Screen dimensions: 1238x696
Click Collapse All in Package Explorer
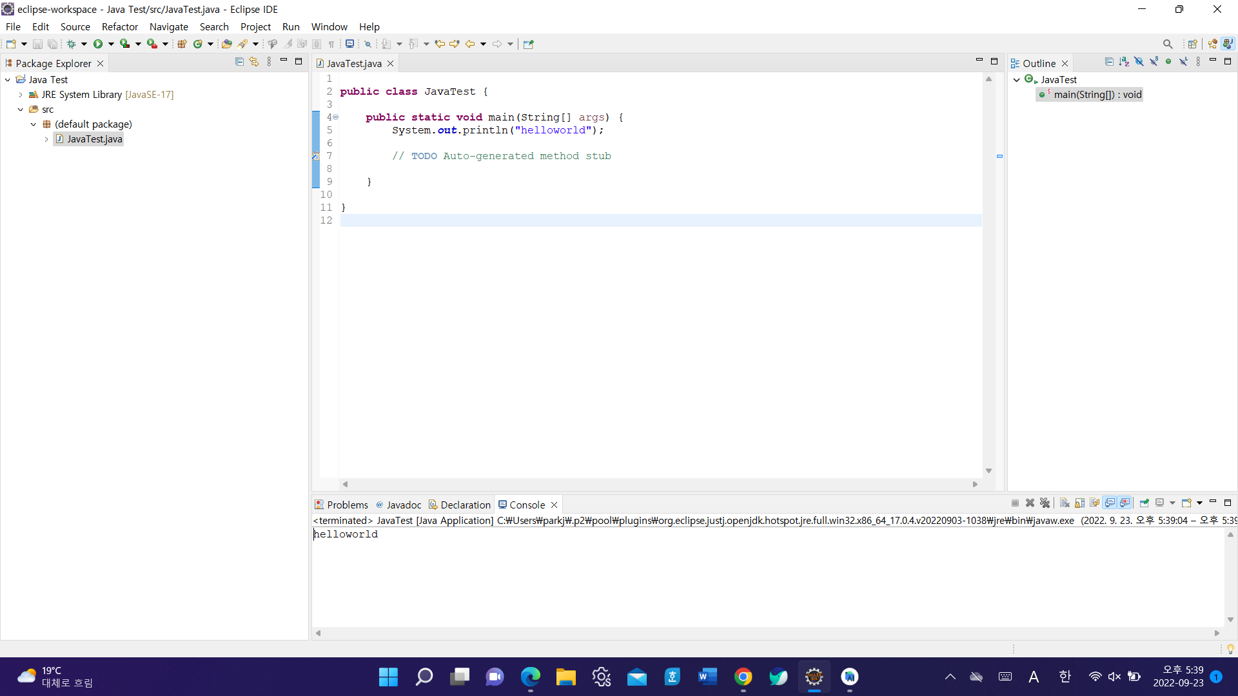click(239, 62)
